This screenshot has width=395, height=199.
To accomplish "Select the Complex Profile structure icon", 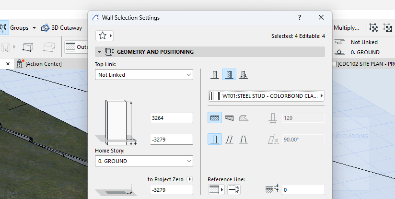I will [244, 75].
